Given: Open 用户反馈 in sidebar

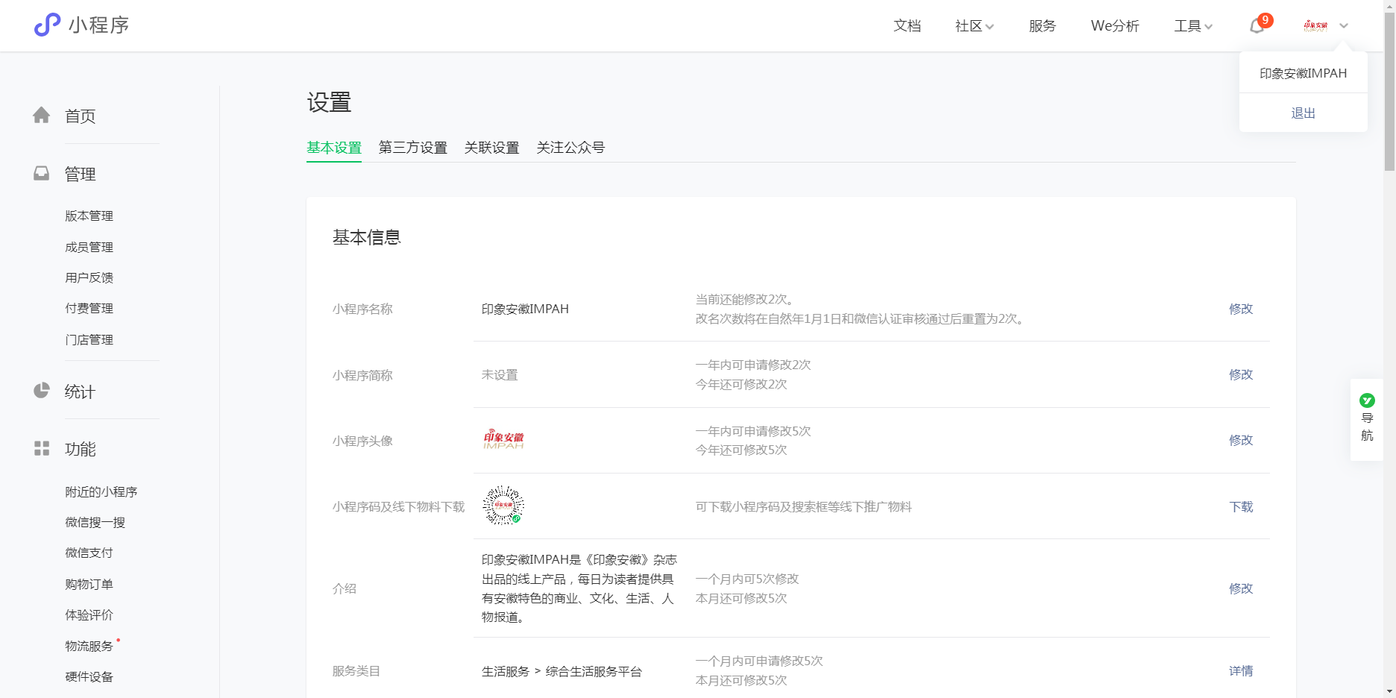Looking at the screenshot, I should (x=89, y=277).
